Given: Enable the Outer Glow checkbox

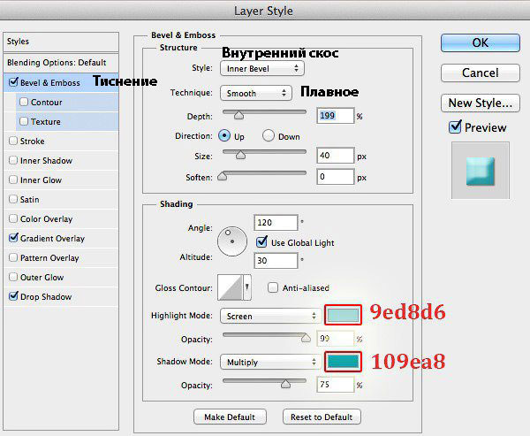Looking at the screenshot, I should pyautogui.click(x=13, y=277).
